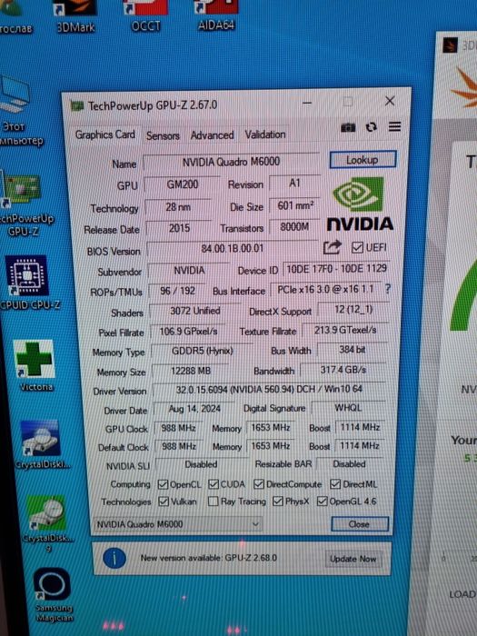Close GPU-Z with the title bar X
Screen dimensions: 477x636
click(390, 101)
